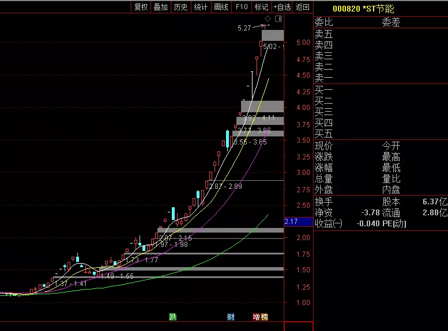Click the 委差 label in quote panel
448x331 pixels.
tap(391, 22)
